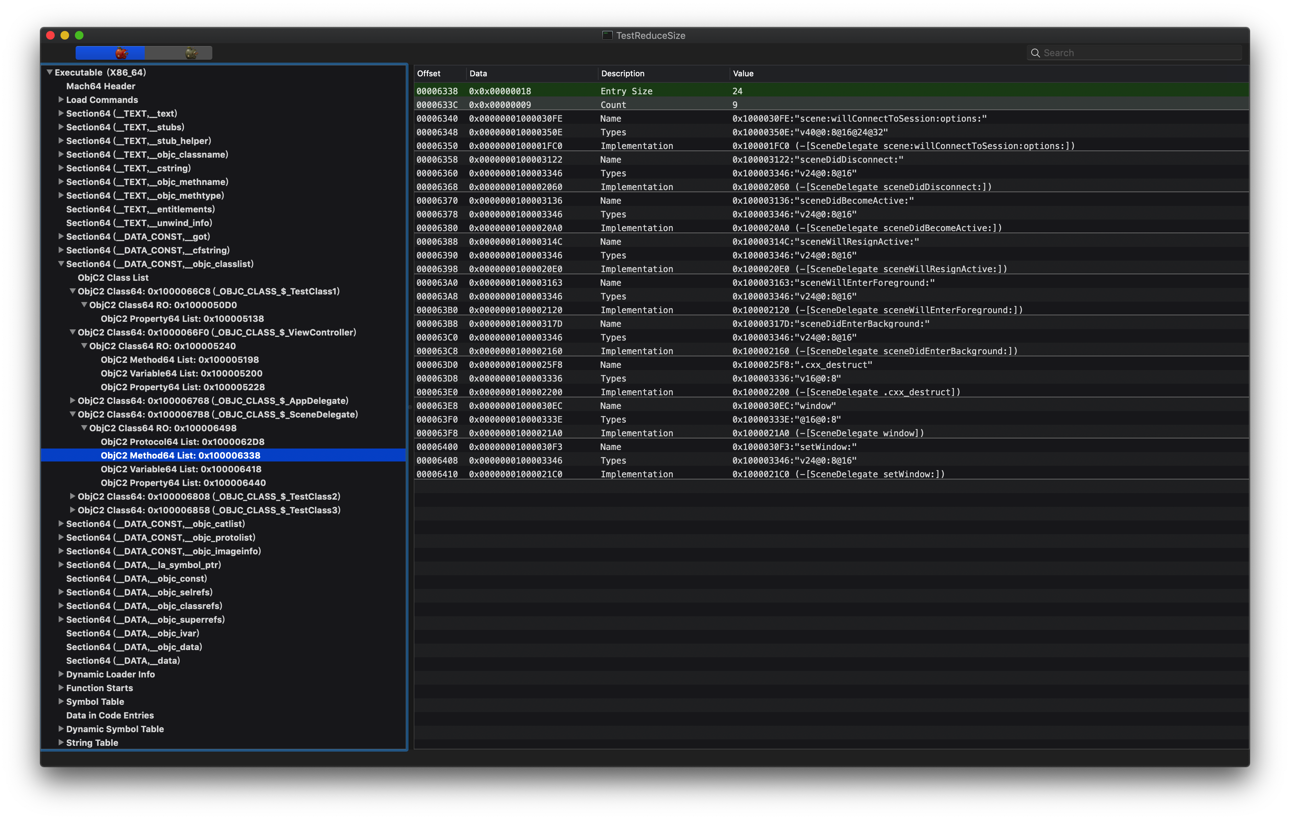Expand Section64 (__TEXT,__objc_methname)

tap(60, 181)
